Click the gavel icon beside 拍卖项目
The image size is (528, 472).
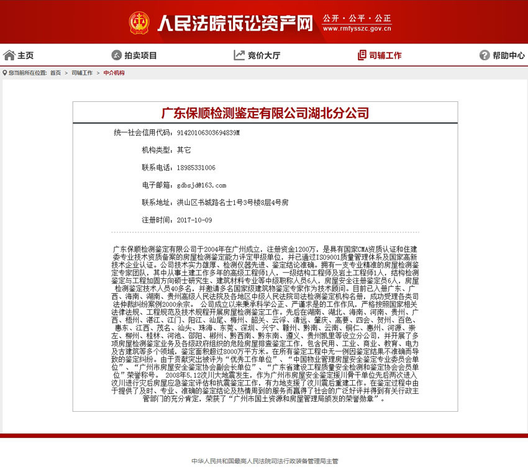click(x=116, y=55)
